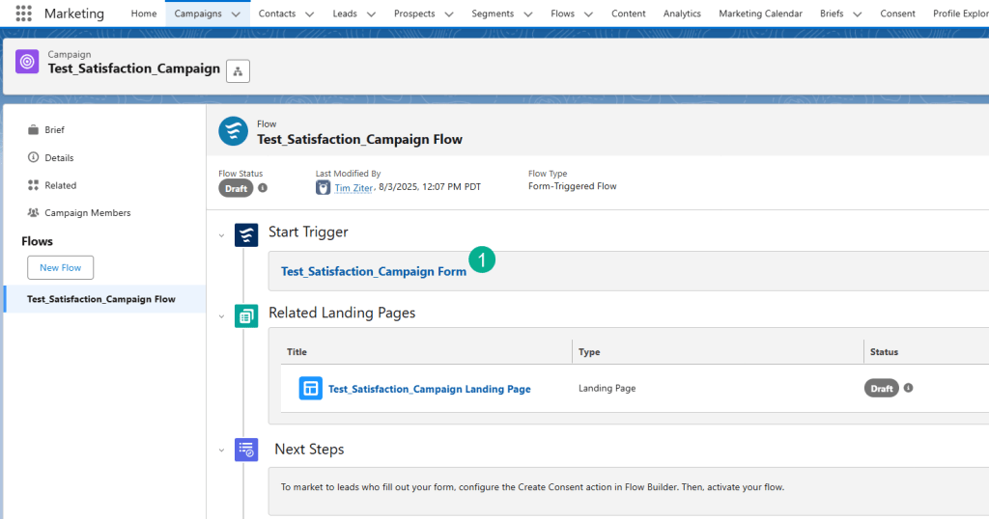The image size is (989, 519).
Task: Open the App Launcher grid icon
Action: point(24,14)
